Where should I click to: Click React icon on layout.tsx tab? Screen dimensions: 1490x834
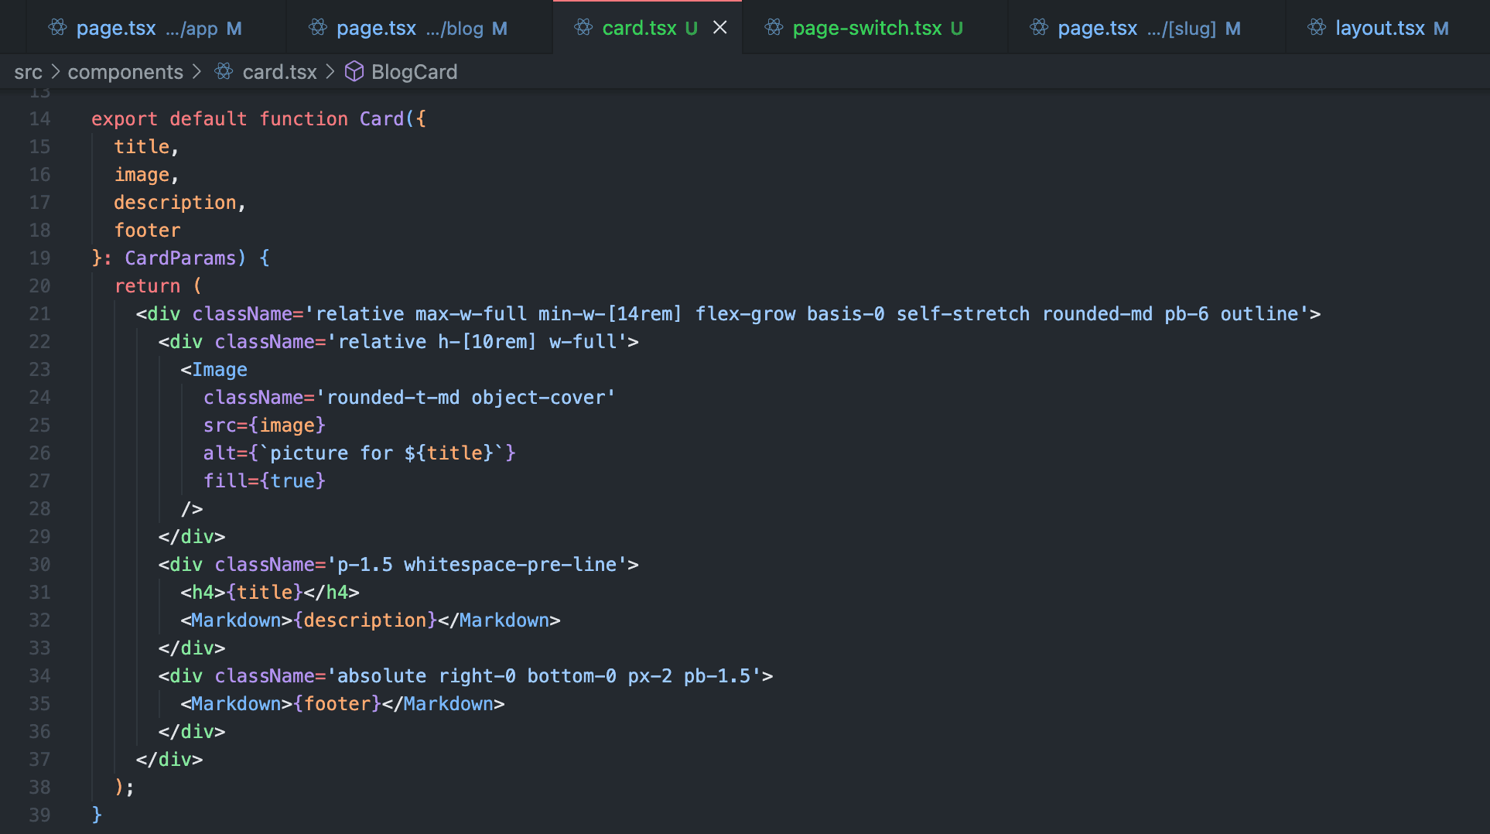(x=1317, y=28)
